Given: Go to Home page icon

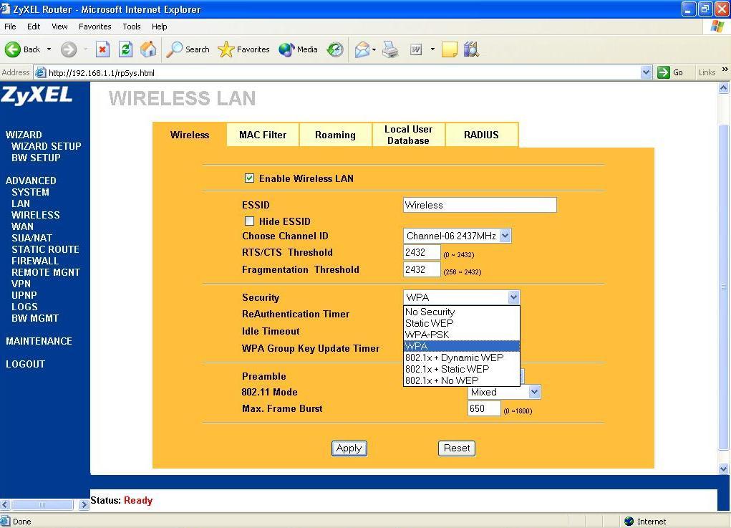Looking at the screenshot, I should (x=148, y=49).
